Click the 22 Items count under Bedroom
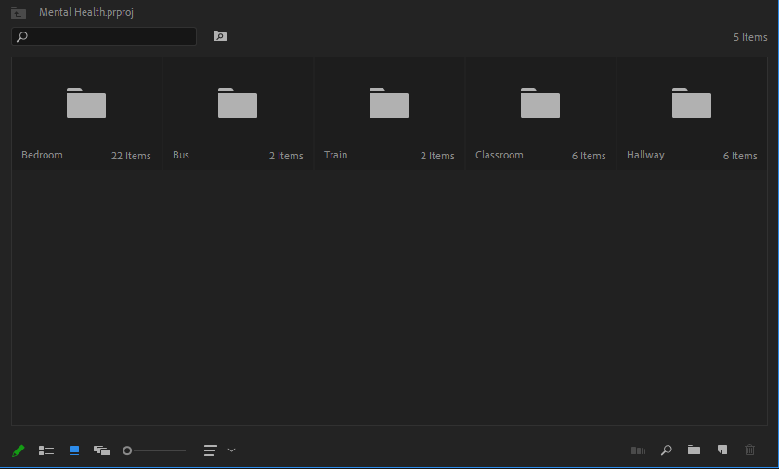 point(131,156)
